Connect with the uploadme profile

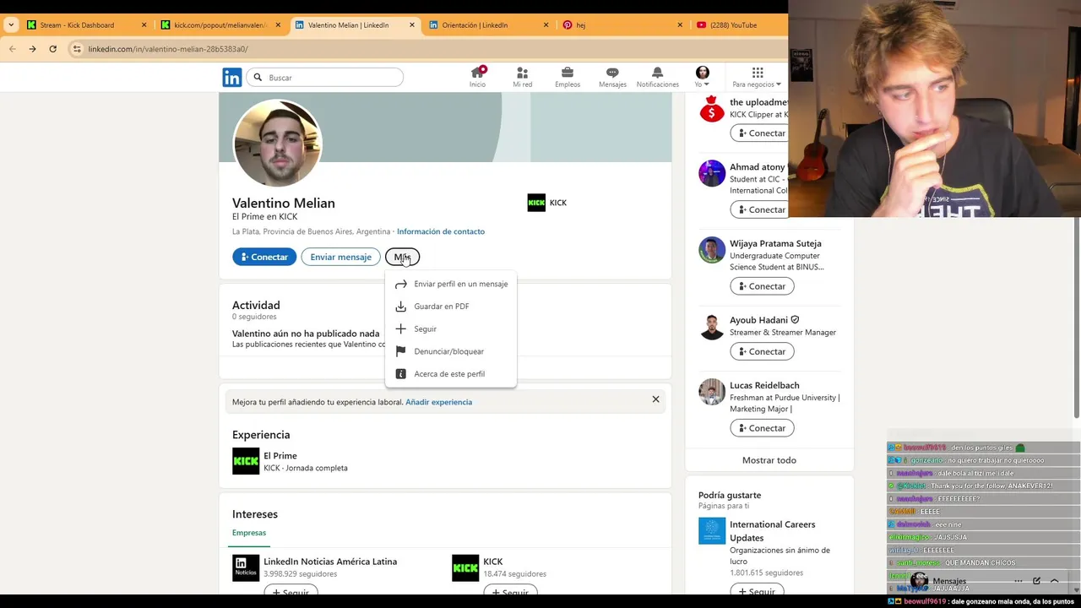click(x=762, y=133)
